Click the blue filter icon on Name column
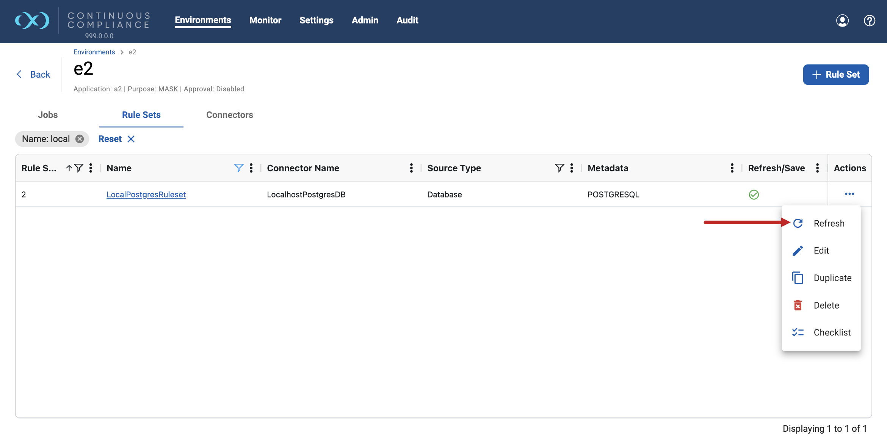Image resolution: width=887 pixels, height=445 pixels. (238, 168)
